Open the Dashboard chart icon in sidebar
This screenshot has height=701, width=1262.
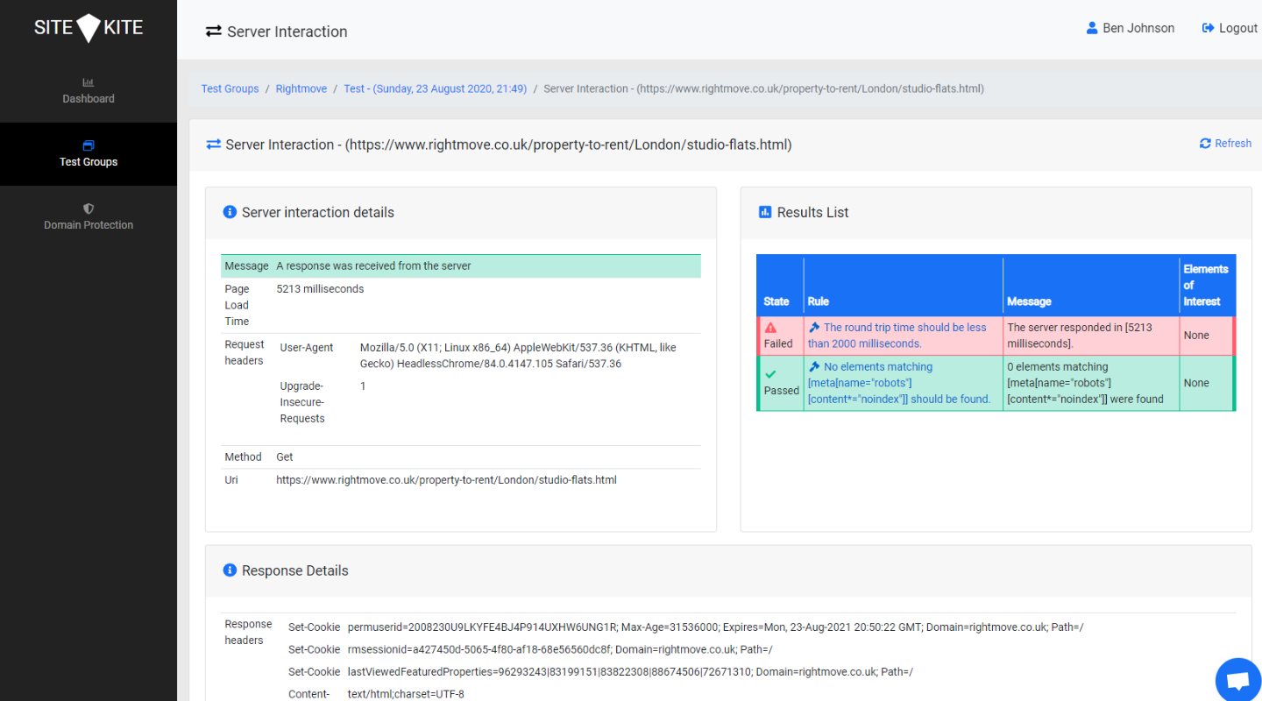[89, 82]
